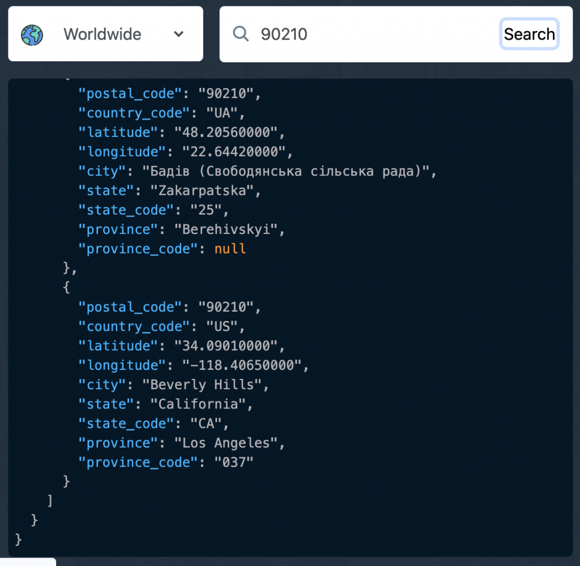Click the "province_code" key beside "037"
580x566 pixels.
coord(138,462)
